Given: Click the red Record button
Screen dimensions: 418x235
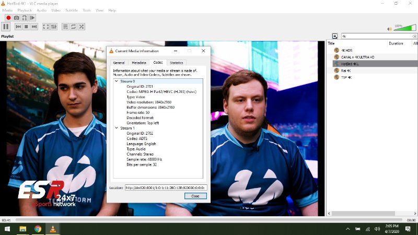Looking at the screenshot, I should tap(8, 18).
